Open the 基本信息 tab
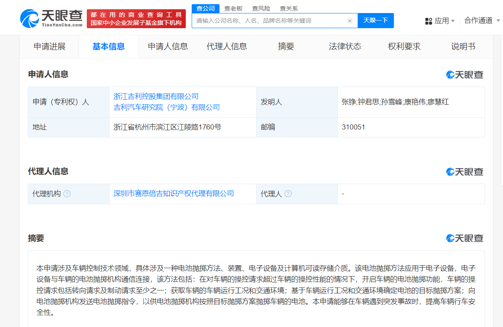The image size is (503, 327). click(108, 47)
